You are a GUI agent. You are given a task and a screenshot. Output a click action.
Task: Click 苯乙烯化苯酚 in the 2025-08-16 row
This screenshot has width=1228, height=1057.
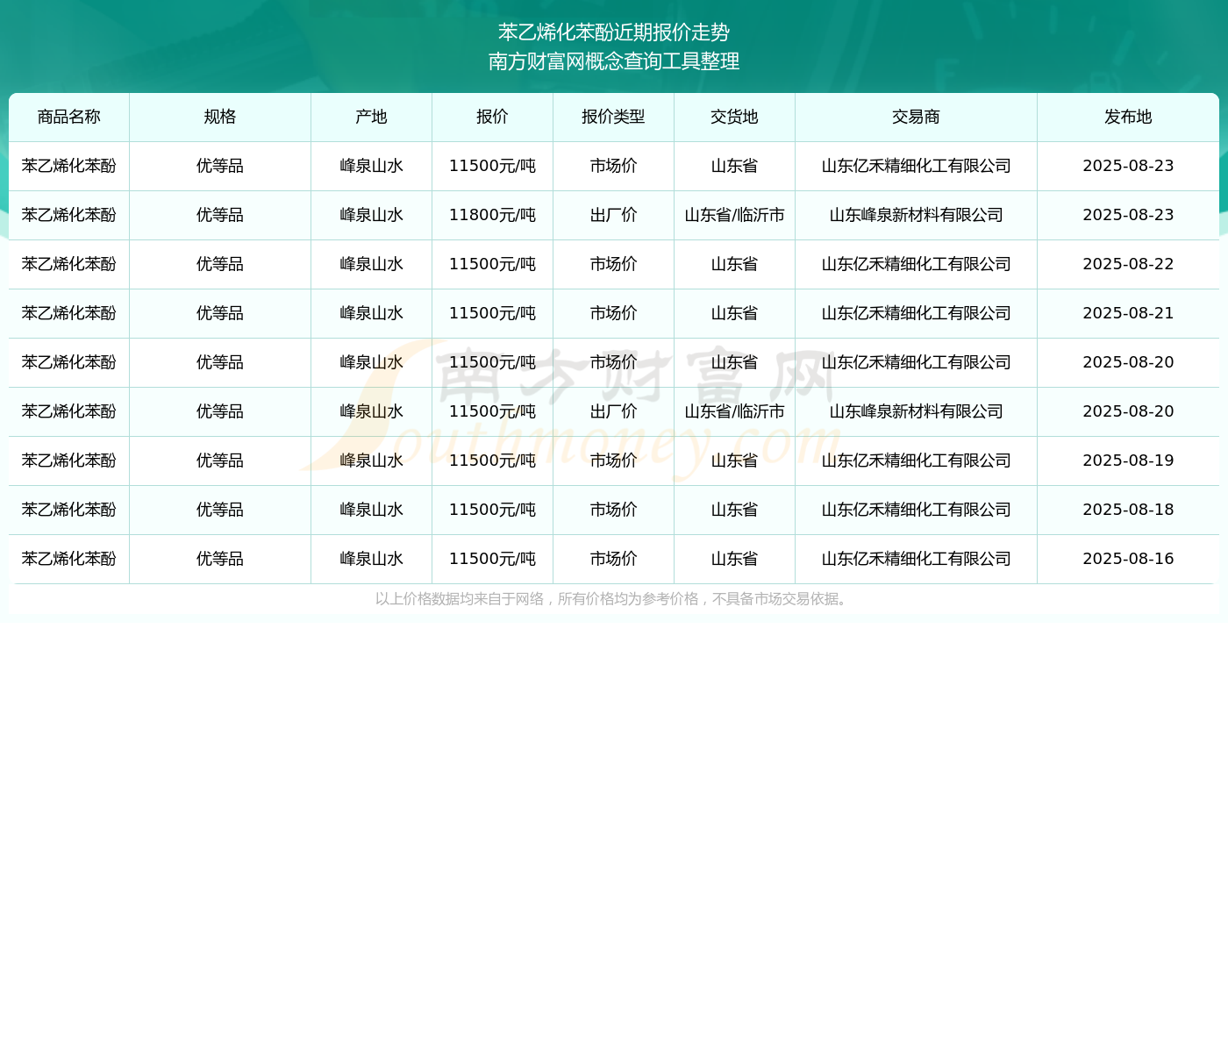69,559
